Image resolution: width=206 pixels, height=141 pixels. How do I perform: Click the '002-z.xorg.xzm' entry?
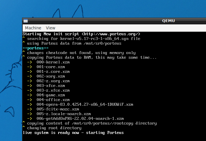[53, 81]
